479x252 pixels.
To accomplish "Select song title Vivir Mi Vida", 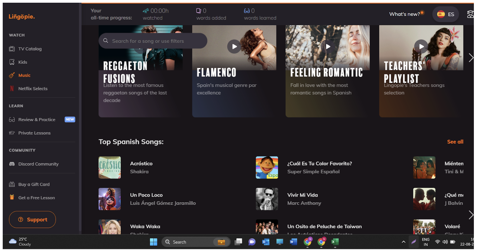I will point(303,195).
